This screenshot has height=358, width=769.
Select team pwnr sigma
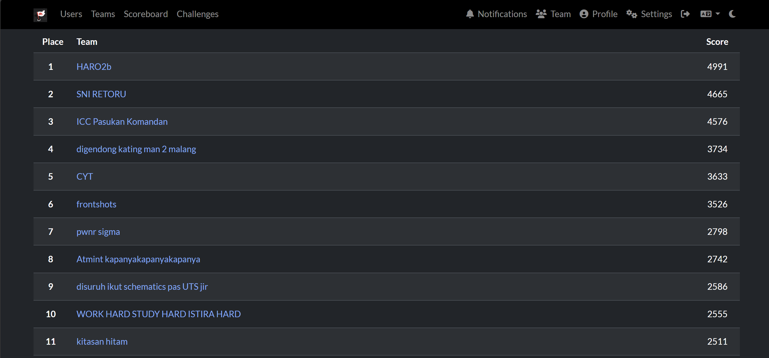(98, 231)
